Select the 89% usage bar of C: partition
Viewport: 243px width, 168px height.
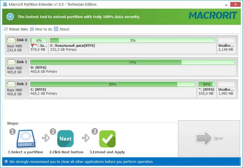pyautogui.click(x=113, y=84)
